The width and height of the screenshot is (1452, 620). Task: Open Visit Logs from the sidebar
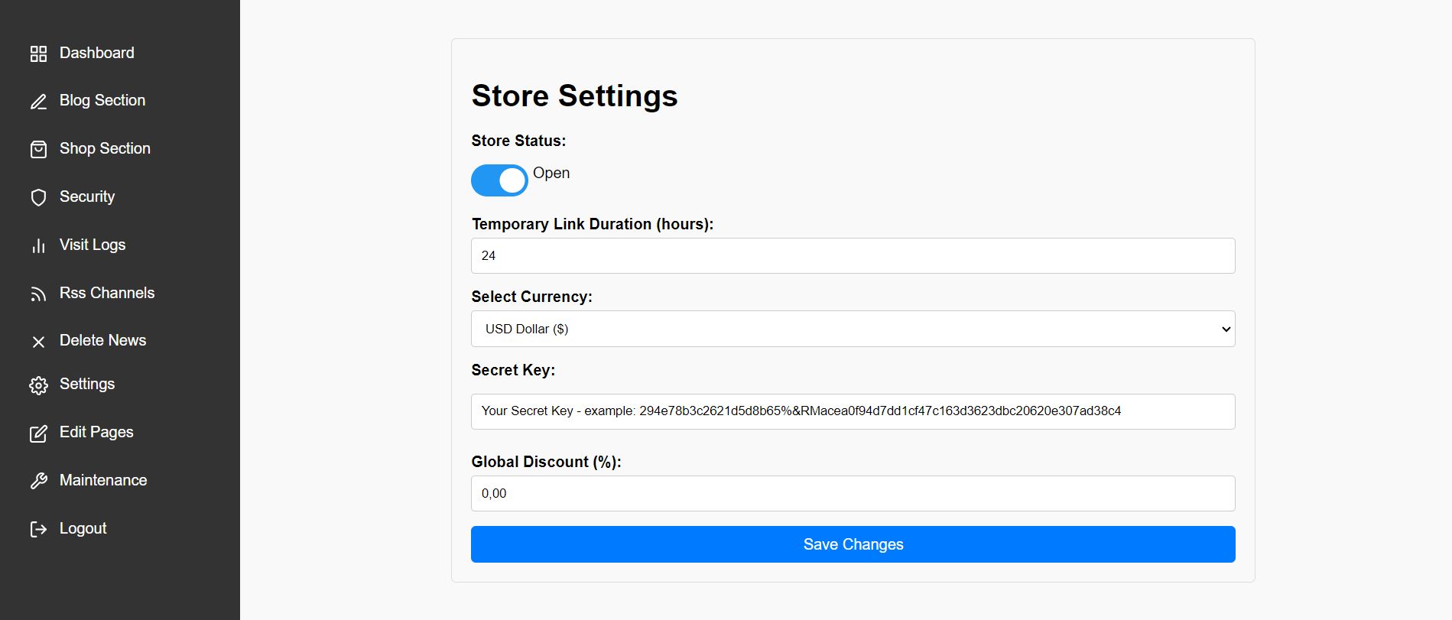93,245
